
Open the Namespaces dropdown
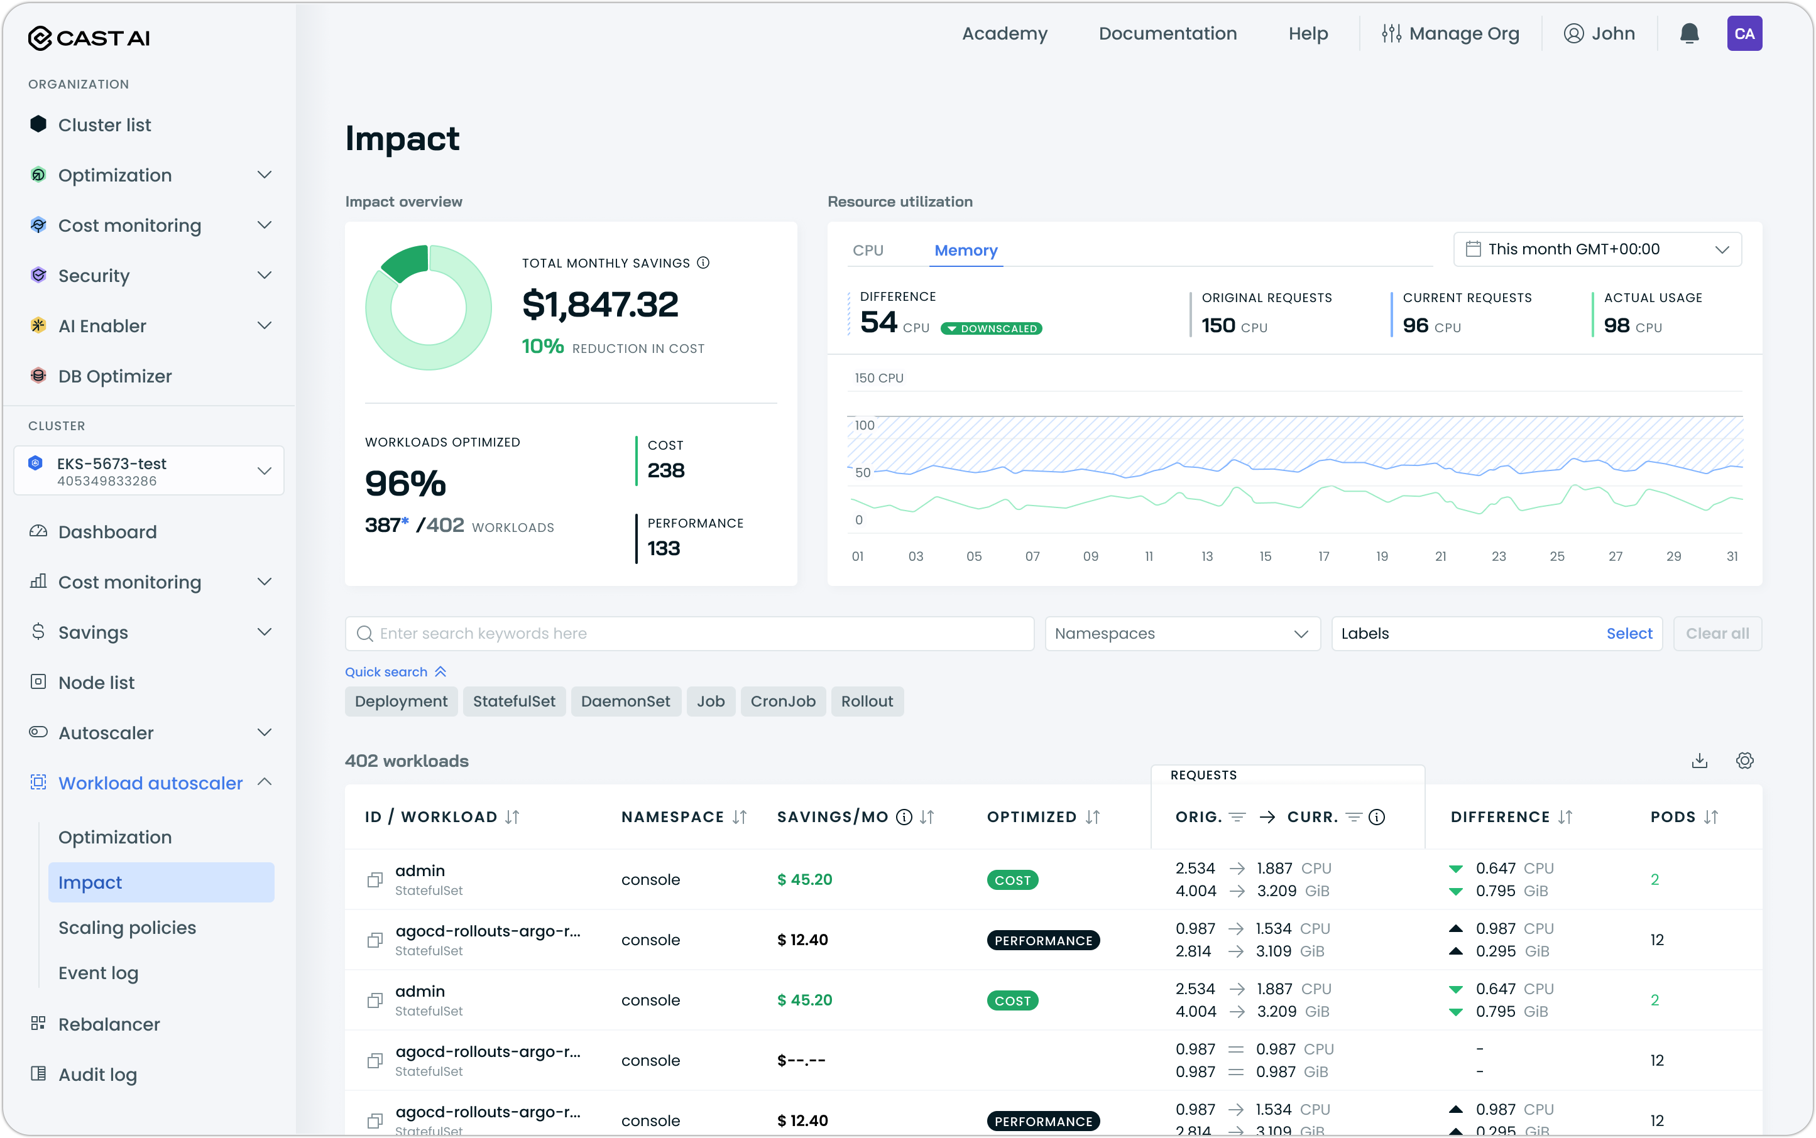pyautogui.click(x=1181, y=634)
